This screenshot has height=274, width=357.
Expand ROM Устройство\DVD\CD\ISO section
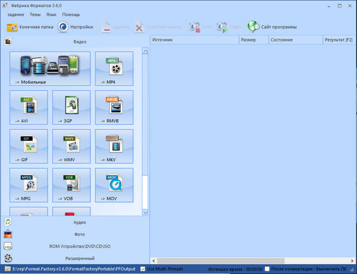tap(80, 246)
